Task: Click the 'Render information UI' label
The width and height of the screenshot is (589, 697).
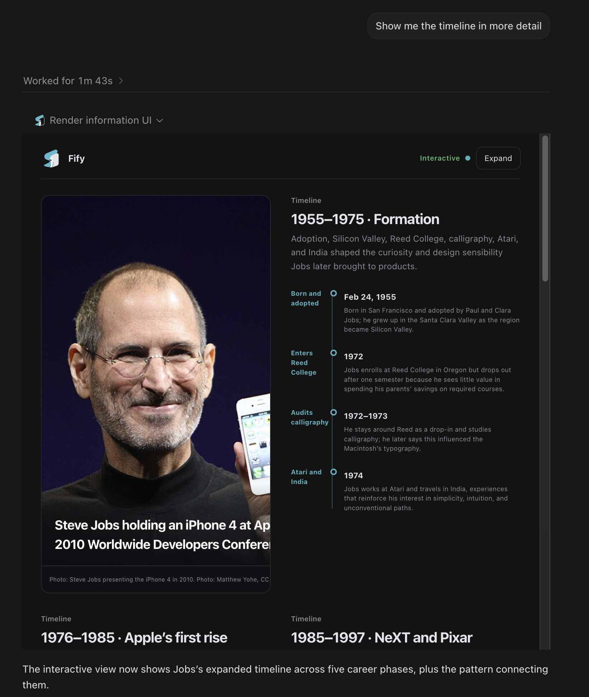Action: coord(100,120)
